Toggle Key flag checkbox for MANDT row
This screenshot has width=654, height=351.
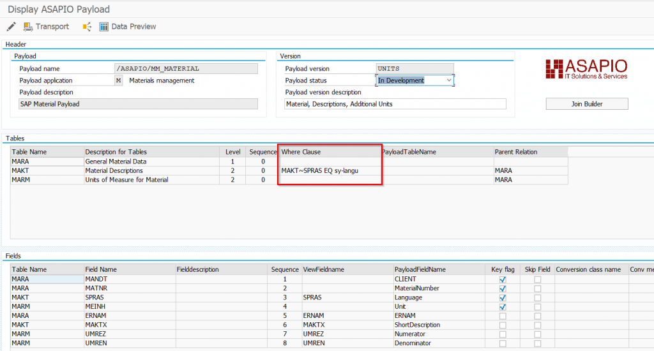[503, 280]
